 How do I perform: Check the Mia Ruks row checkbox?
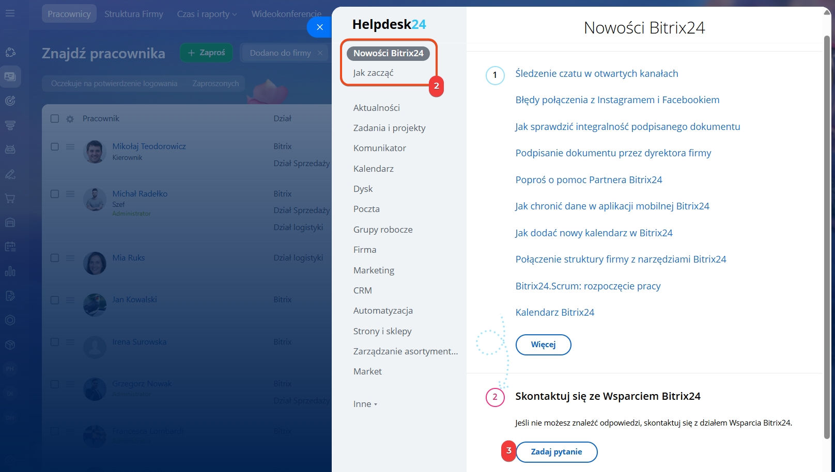(55, 258)
